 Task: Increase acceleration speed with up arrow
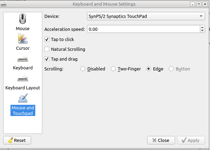(x=202, y=28)
